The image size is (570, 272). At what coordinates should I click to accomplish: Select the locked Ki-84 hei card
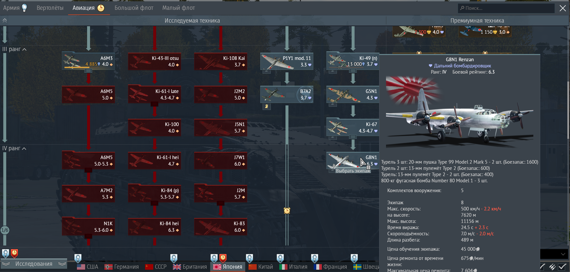click(155, 227)
